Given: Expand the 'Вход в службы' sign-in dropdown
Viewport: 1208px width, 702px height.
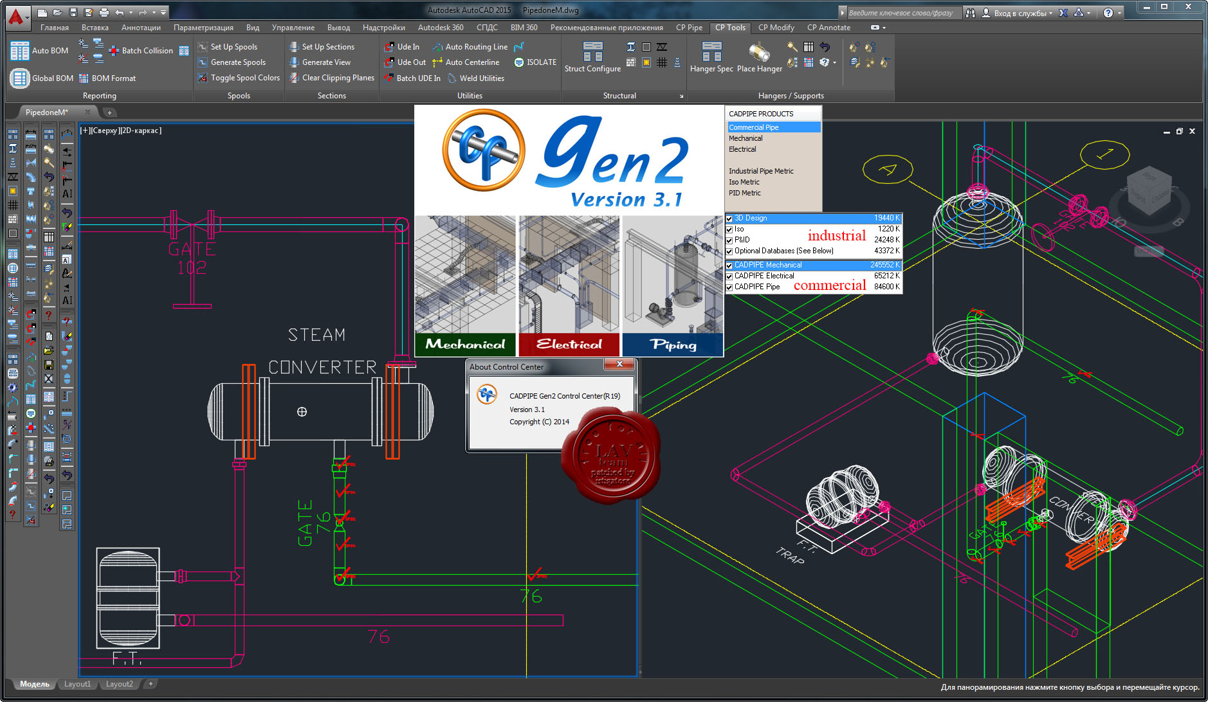Looking at the screenshot, I should [1051, 13].
